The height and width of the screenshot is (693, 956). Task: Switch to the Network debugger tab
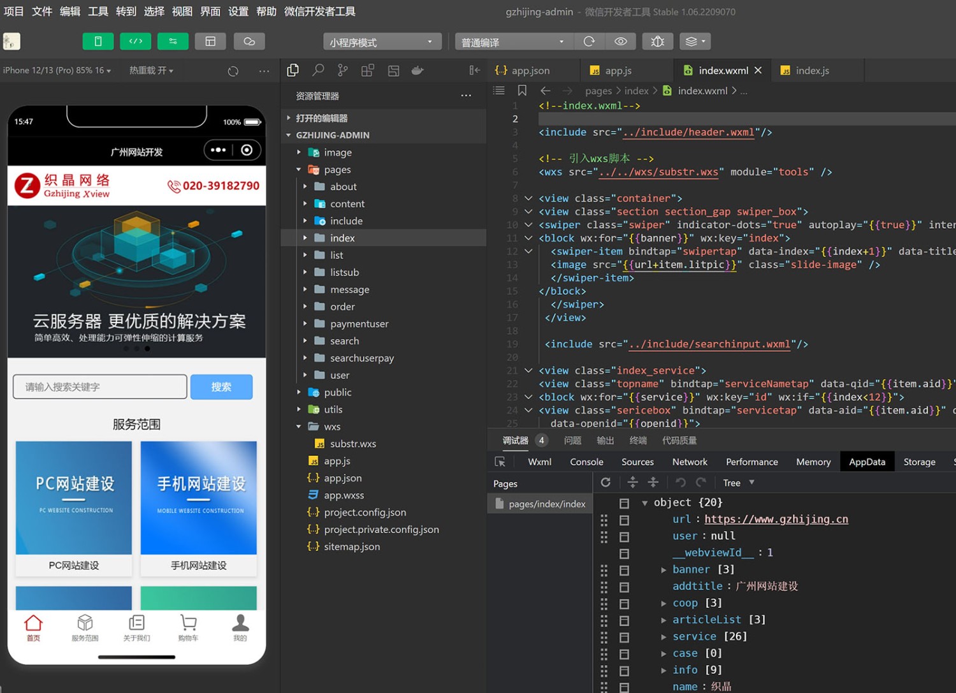click(x=690, y=462)
